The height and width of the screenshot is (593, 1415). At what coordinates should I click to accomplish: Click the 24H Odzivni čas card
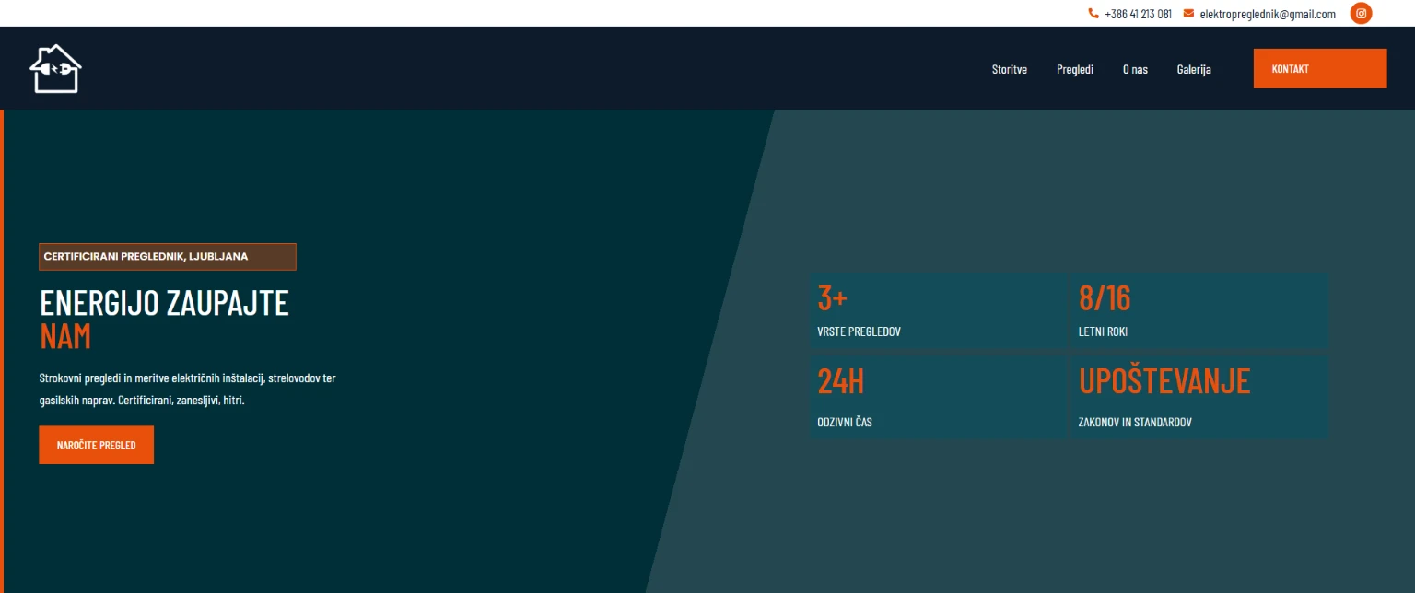pyautogui.click(x=937, y=397)
